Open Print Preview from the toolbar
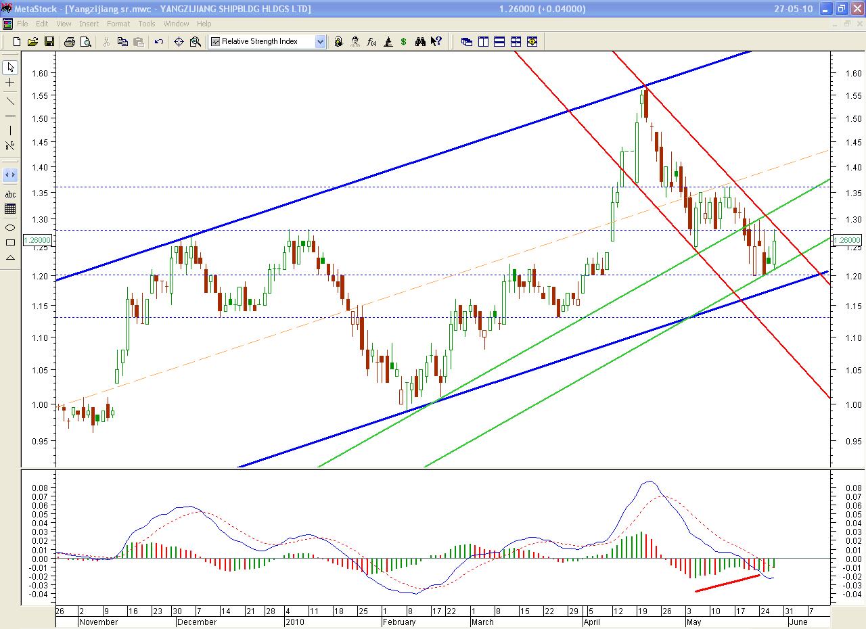The width and height of the screenshot is (866, 629). tap(85, 42)
